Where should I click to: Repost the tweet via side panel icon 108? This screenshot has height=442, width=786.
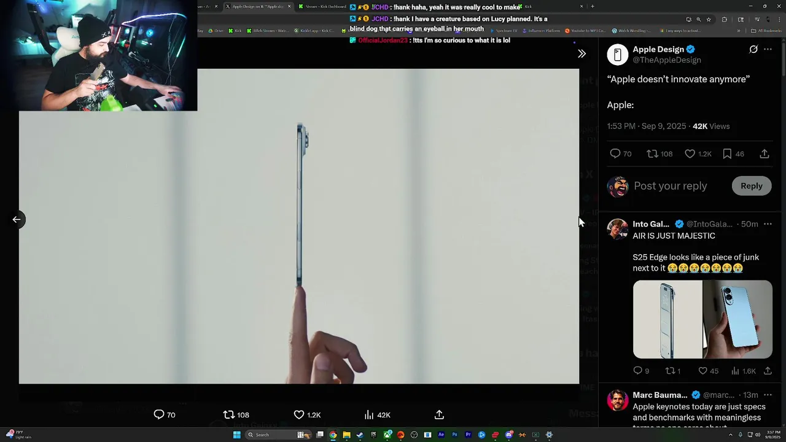pos(660,153)
